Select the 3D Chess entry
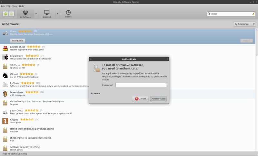The image size is (258, 156). (x=127, y=66)
